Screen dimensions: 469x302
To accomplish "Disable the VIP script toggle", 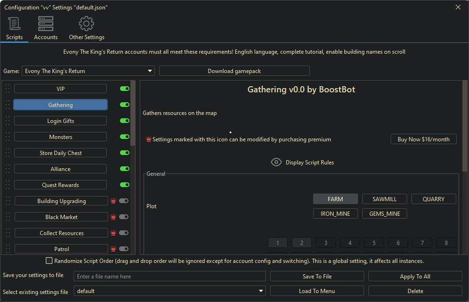I will pos(124,89).
